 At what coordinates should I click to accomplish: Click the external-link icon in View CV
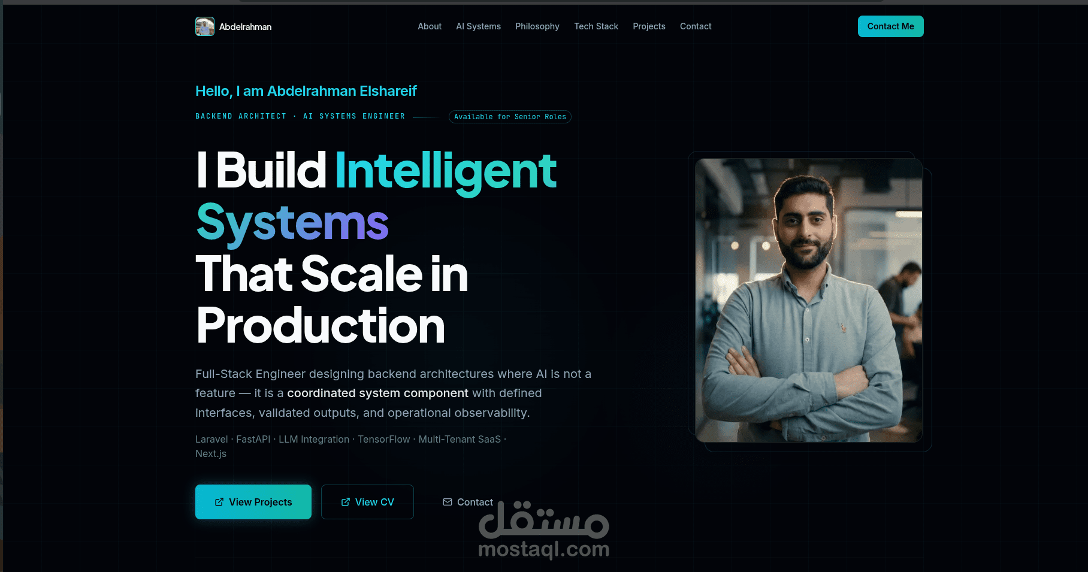point(346,502)
